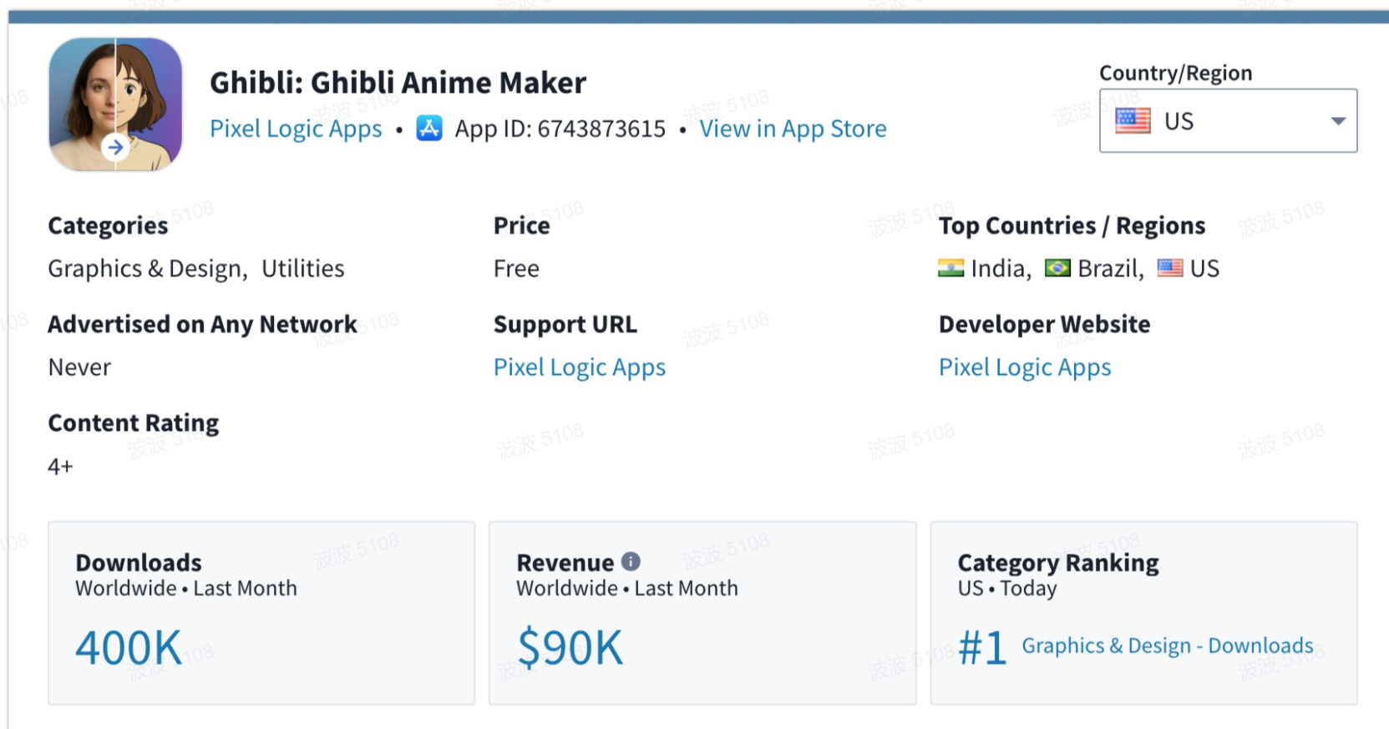Open the Country/Region dropdown
This screenshot has height=729, width=1389.
1227,121
